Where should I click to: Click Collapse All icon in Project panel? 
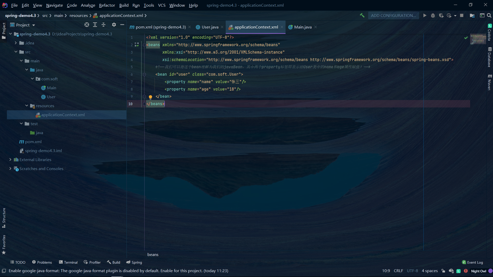click(x=103, y=25)
